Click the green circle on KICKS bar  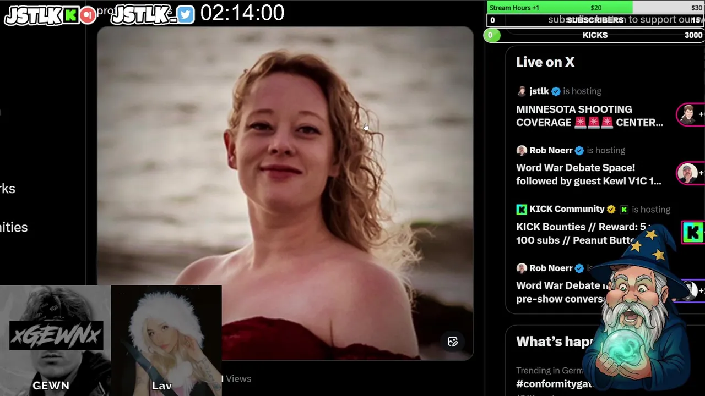[x=491, y=35]
